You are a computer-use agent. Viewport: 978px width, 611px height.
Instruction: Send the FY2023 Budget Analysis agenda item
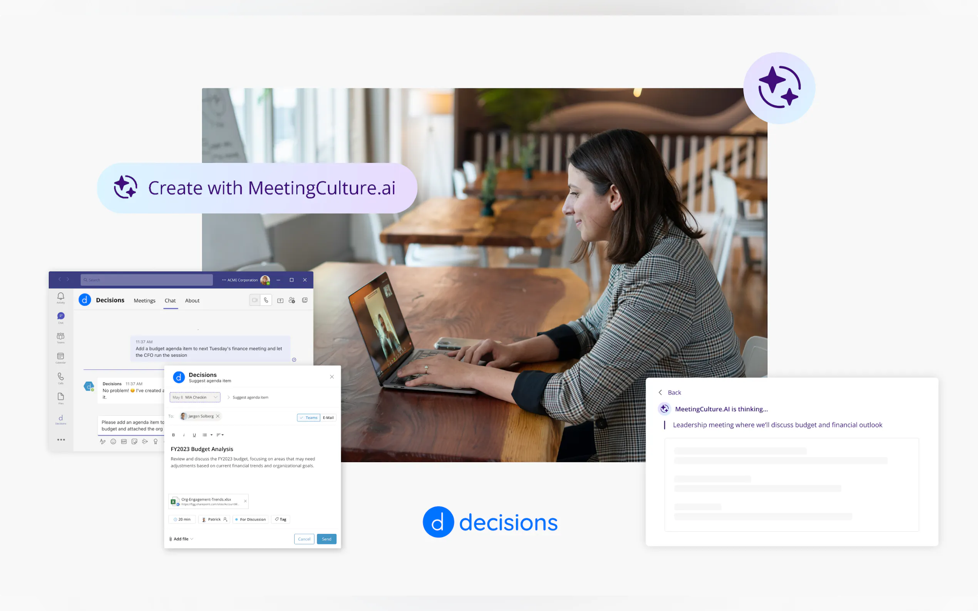click(x=327, y=539)
